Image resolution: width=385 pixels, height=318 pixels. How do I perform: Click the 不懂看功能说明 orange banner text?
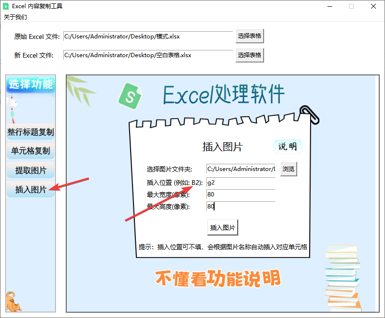click(x=218, y=279)
